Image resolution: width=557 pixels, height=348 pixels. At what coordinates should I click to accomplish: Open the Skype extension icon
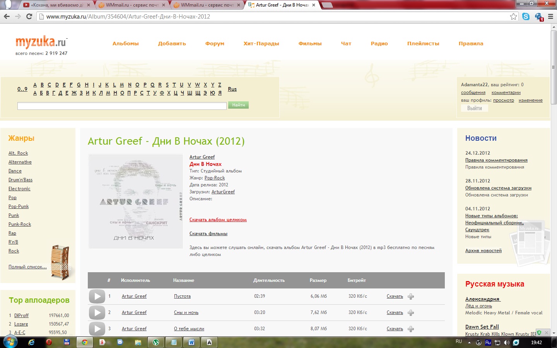pos(526,16)
